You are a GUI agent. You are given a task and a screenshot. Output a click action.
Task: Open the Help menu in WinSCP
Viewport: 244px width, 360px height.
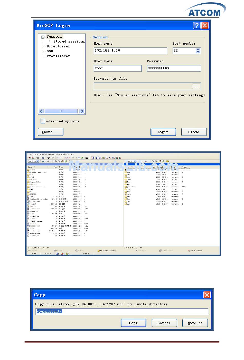point(72,154)
